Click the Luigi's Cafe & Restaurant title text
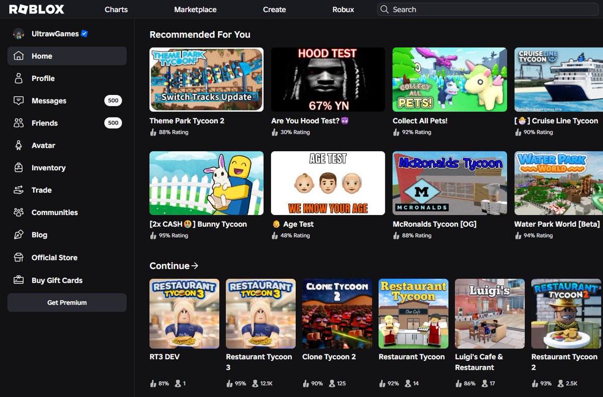Image resolution: width=603 pixels, height=397 pixels. pos(479,362)
